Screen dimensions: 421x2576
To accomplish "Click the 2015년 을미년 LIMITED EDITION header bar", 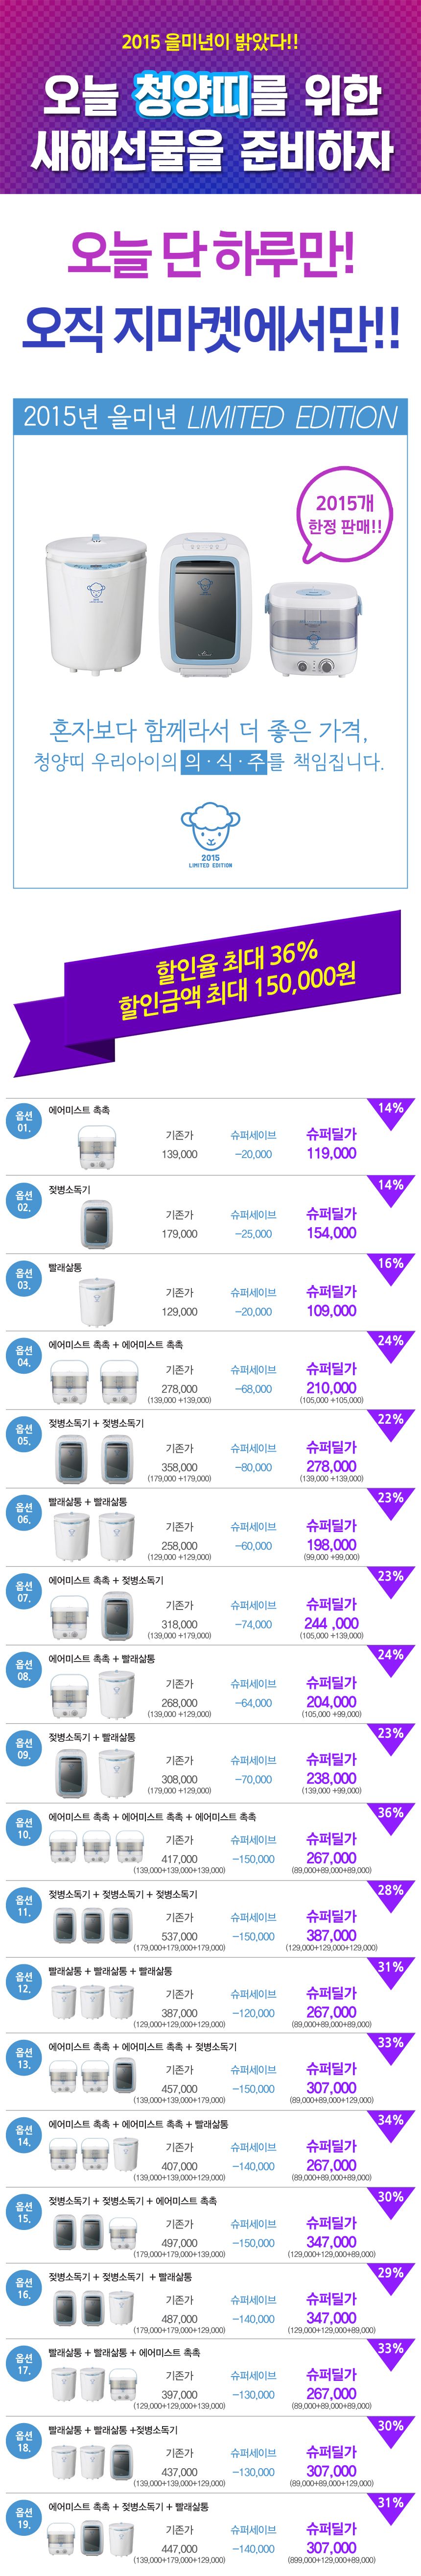I will coord(210,418).
